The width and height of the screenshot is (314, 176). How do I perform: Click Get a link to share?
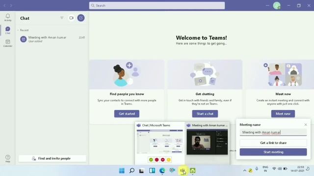(273, 143)
